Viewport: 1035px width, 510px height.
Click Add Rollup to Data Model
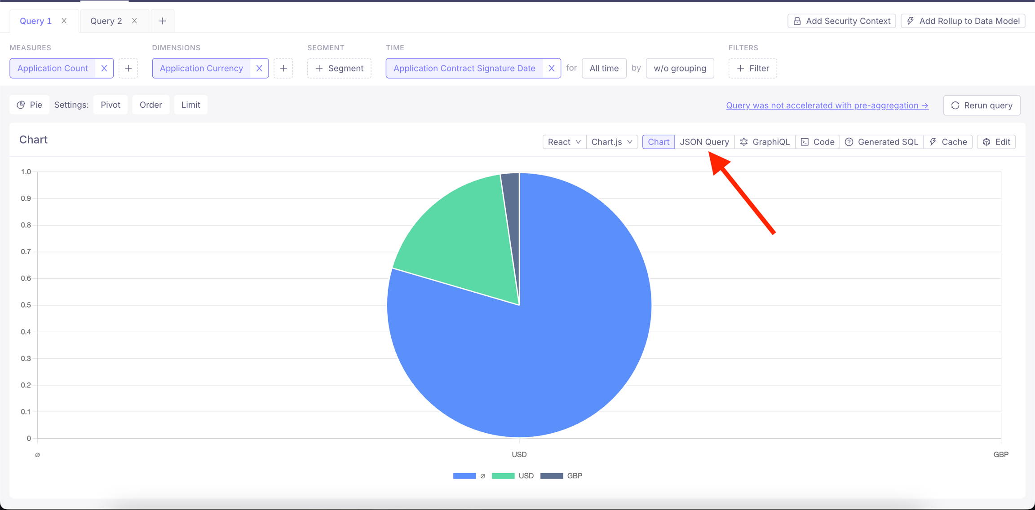tap(963, 21)
